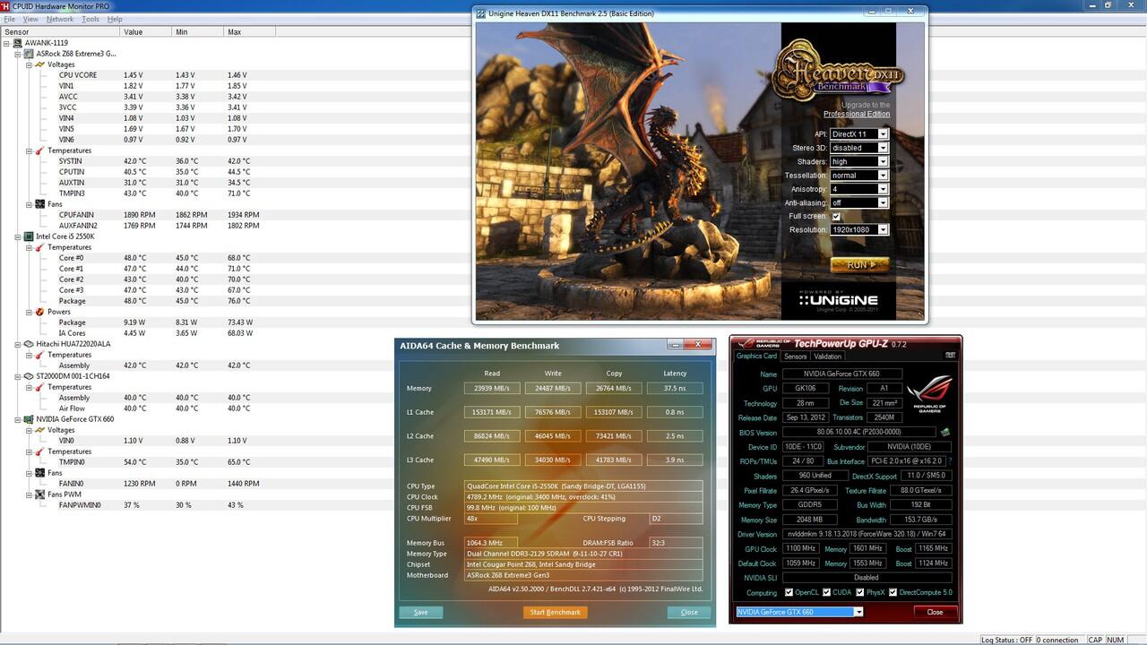Click the Memory Read value 23939 MB/s
Viewport: 1147px width, 645px height.
(x=492, y=388)
